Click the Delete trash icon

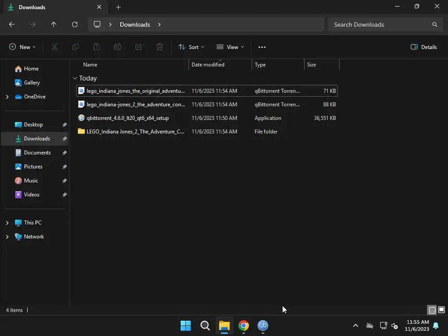pos(160,47)
